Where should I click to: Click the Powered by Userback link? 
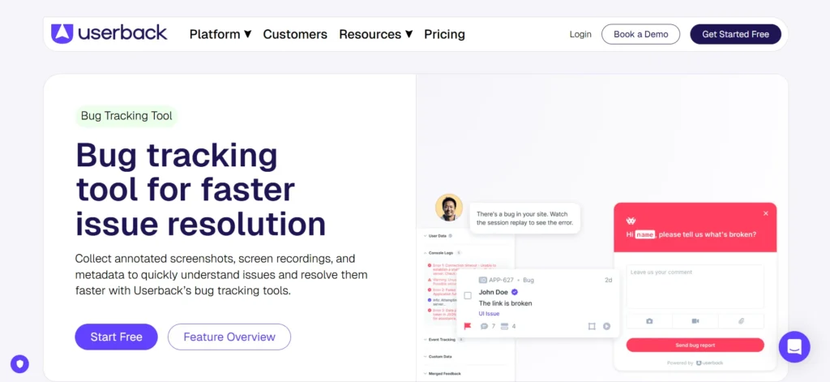(695, 363)
